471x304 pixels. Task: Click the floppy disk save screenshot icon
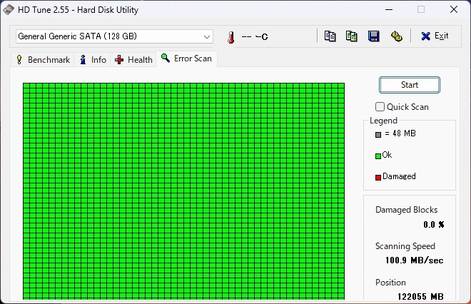pos(373,36)
